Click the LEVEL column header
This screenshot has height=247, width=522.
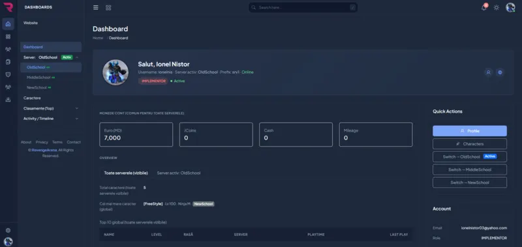[x=157, y=235]
